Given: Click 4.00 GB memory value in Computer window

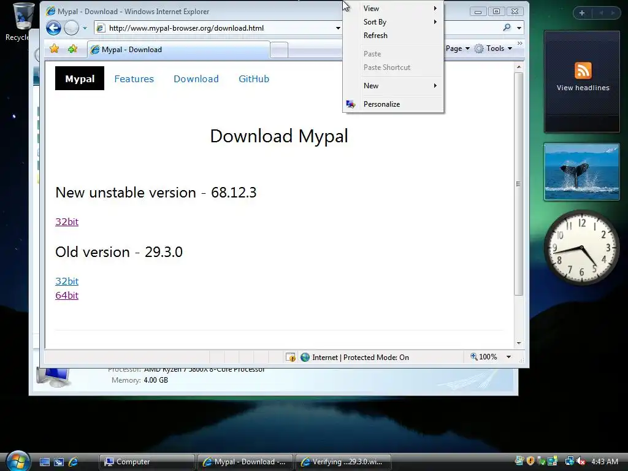Looking at the screenshot, I should [x=156, y=380].
